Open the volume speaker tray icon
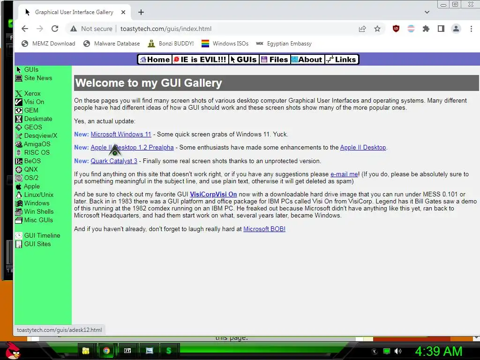This screenshot has width=480, height=360. [398, 351]
